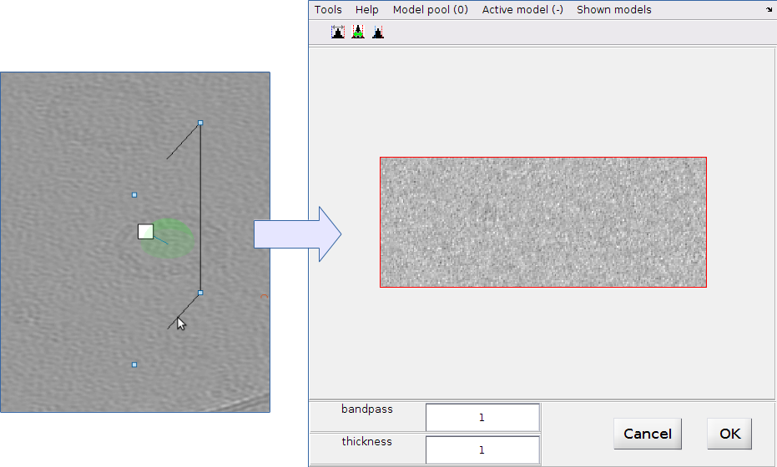Open the Active model (-) menu
The height and width of the screenshot is (467, 777).
[522, 10]
